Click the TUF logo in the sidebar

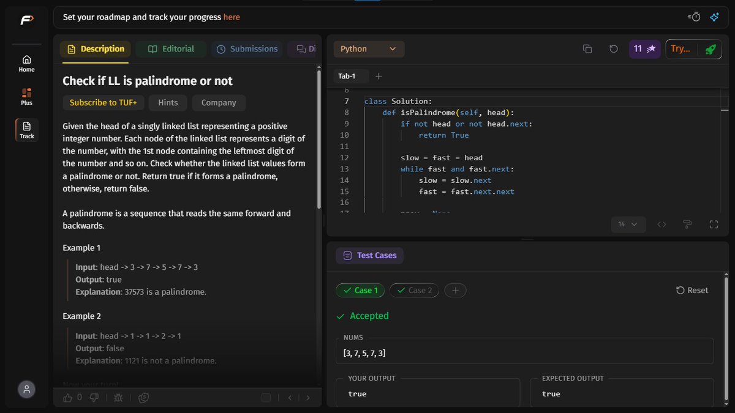[x=26, y=20]
